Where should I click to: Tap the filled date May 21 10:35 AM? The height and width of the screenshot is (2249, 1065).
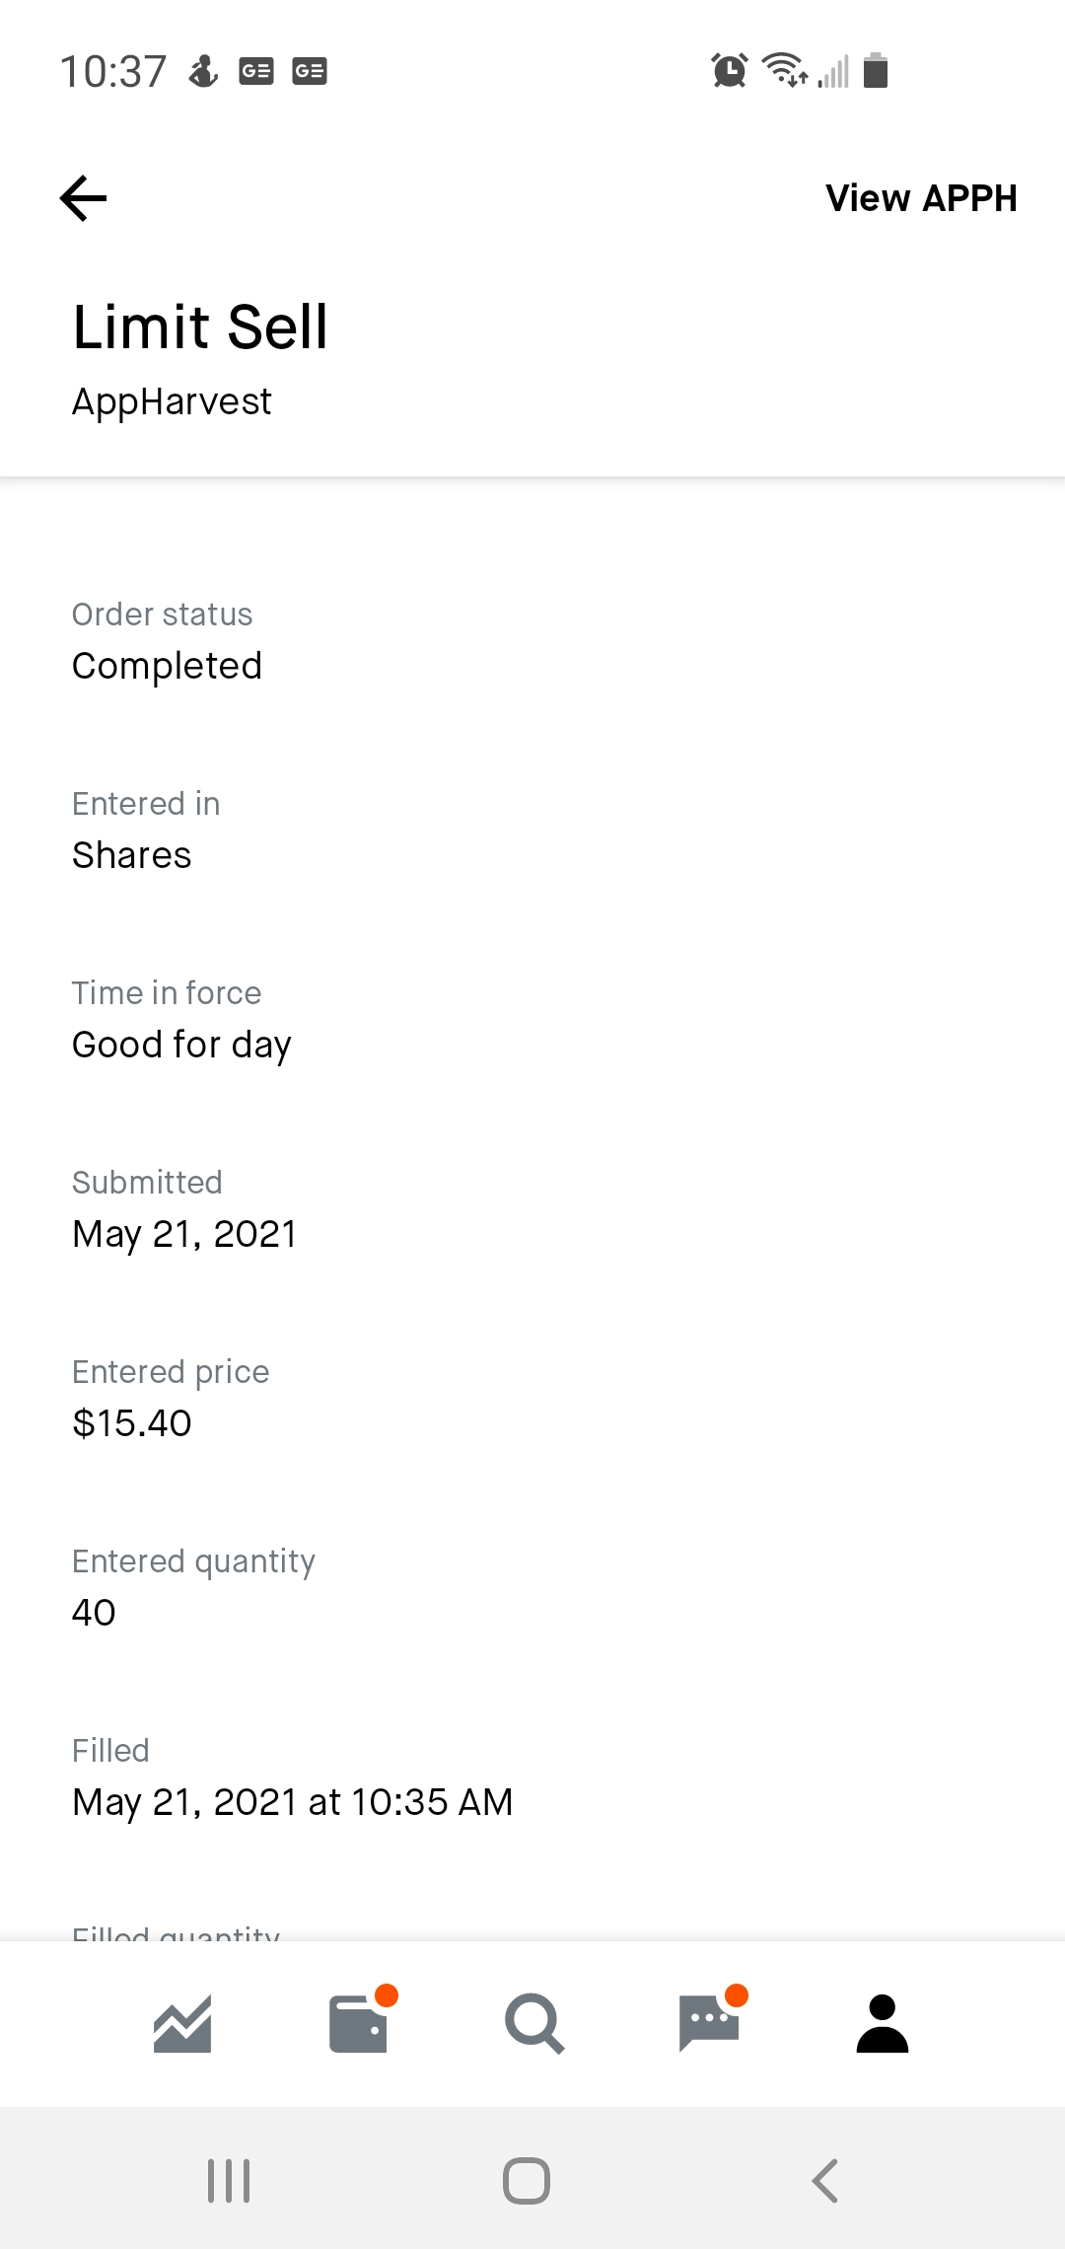(292, 1802)
